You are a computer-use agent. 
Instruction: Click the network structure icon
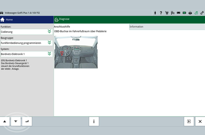(173, 13)
